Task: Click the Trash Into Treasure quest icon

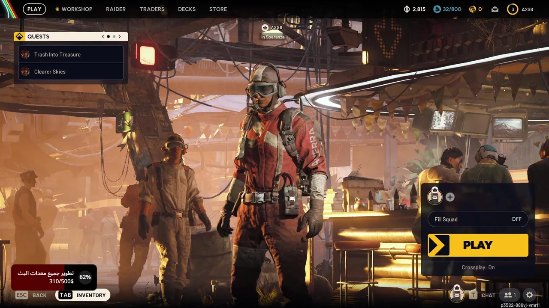Action: pos(25,54)
